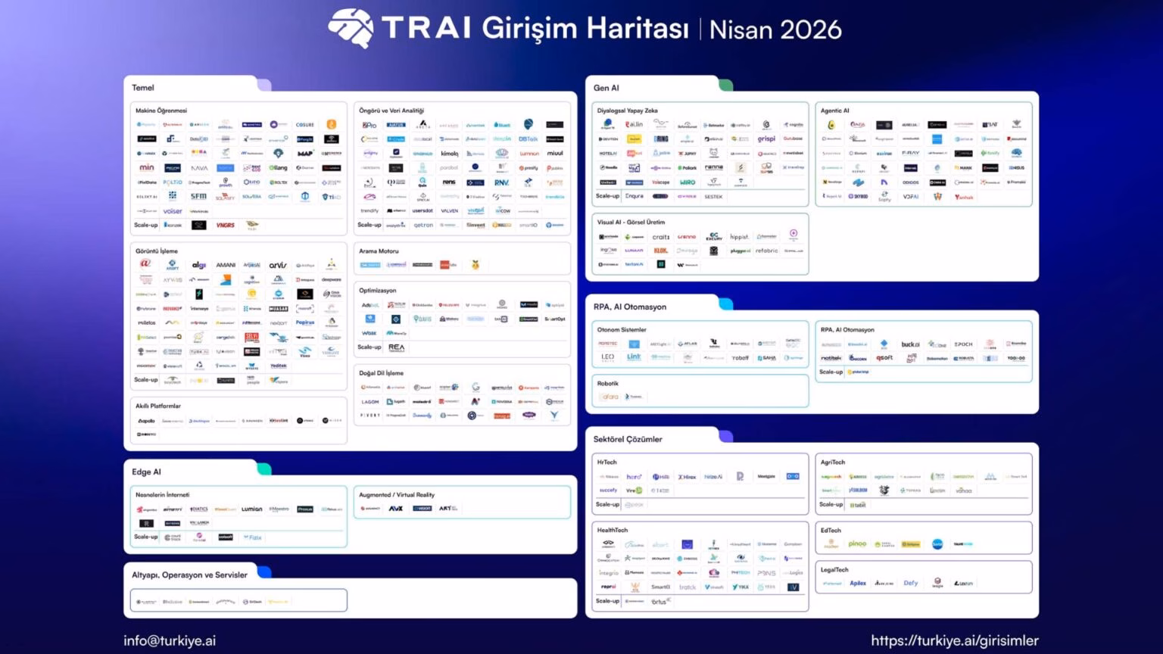The image size is (1163, 654).
Task: Click the Agentic AI section heading
Action: point(834,111)
